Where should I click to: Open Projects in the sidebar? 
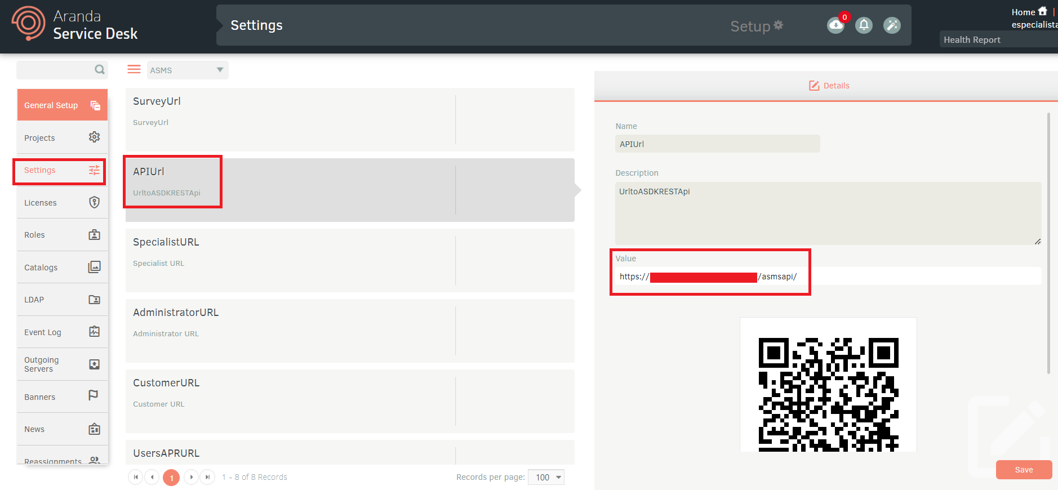click(x=63, y=137)
